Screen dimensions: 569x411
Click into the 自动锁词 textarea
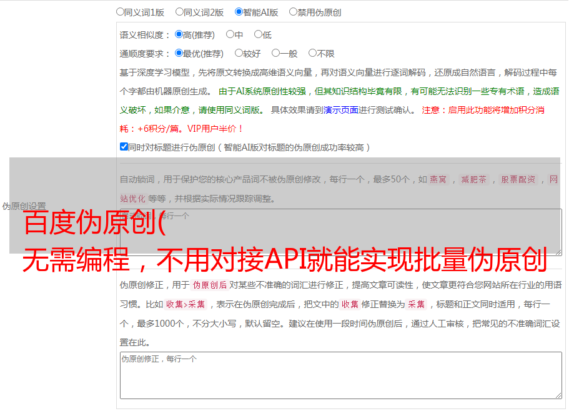click(x=341, y=232)
